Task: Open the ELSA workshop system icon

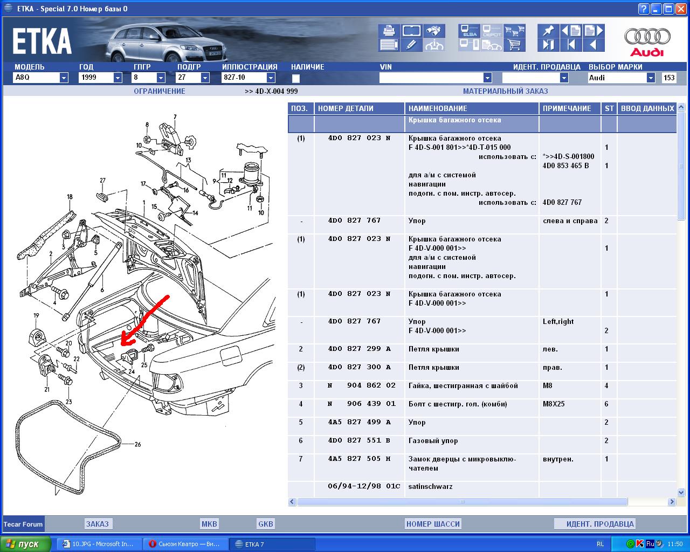Action: [x=470, y=31]
